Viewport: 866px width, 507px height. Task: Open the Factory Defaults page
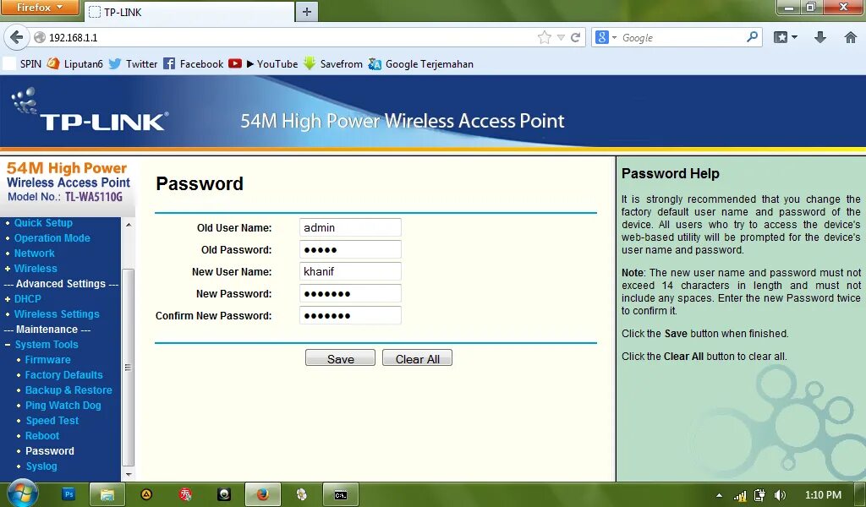click(x=63, y=375)
